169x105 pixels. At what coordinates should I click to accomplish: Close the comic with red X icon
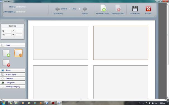148,9
